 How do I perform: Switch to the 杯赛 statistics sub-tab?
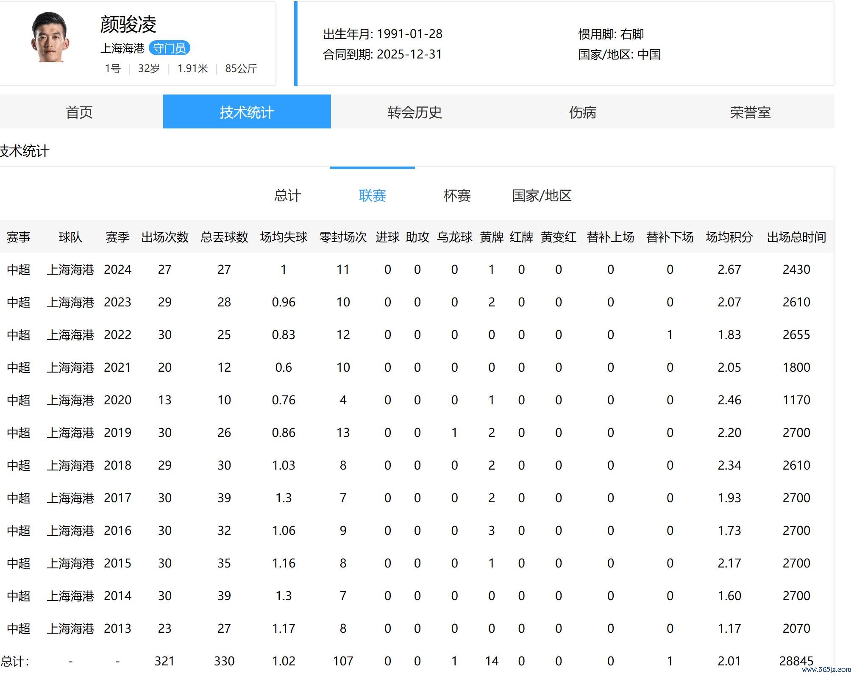click(457, 195)
